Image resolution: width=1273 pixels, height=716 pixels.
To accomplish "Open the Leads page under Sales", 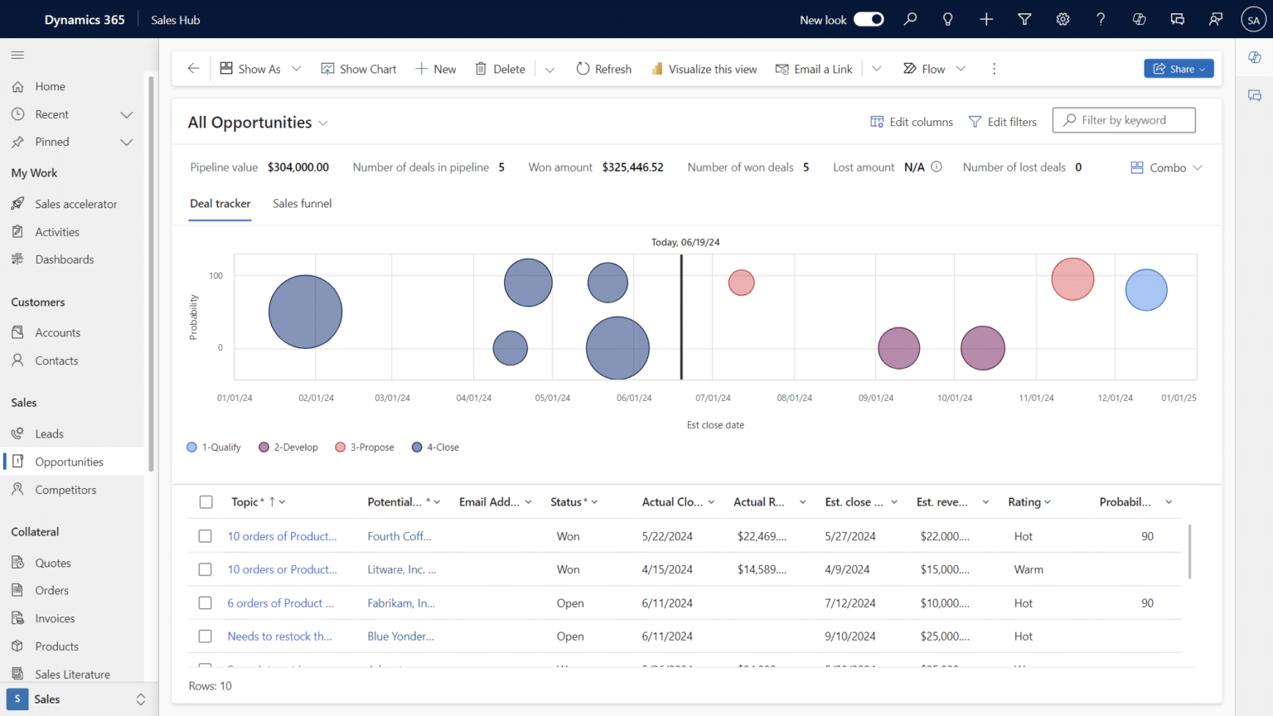I will point(49,433).
